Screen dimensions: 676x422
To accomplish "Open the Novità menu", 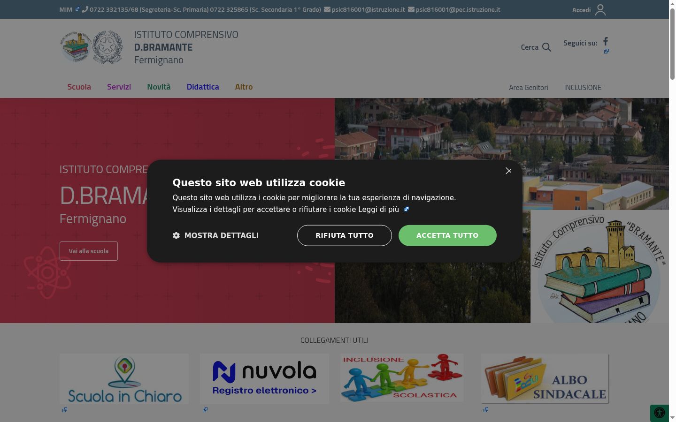I will tap(159, 87).
